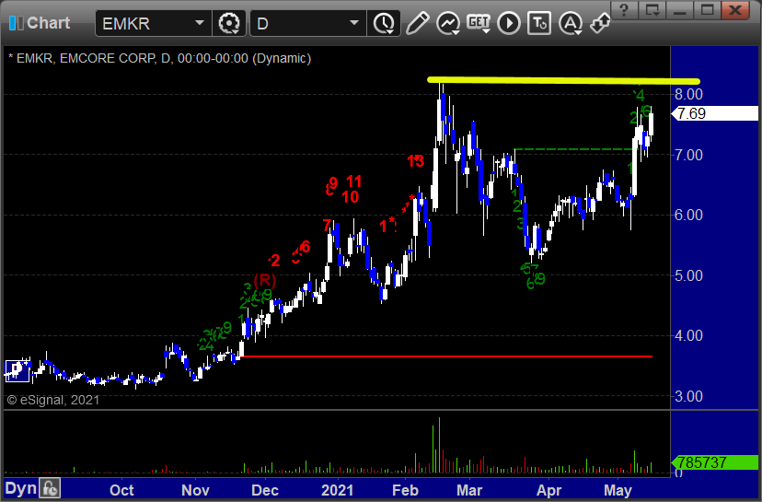
Task: Click the Feb label on time axis
Action: (405, 490)
